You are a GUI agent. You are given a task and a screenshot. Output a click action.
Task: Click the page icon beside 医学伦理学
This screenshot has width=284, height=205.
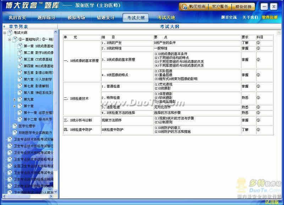coord(15,126)
